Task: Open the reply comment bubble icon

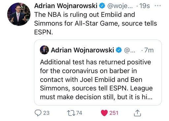Action: point(38,113)
